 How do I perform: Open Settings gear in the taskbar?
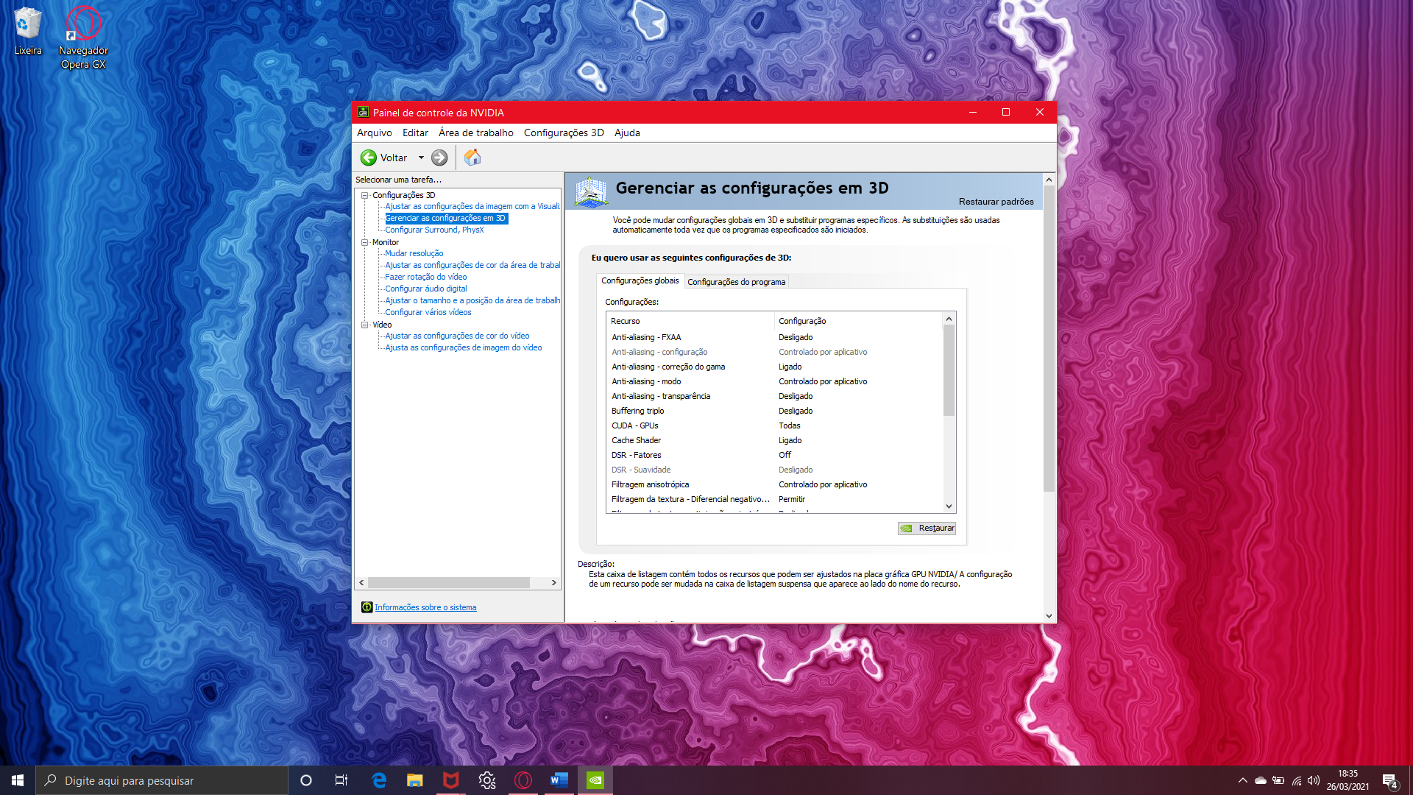point(487,780)
